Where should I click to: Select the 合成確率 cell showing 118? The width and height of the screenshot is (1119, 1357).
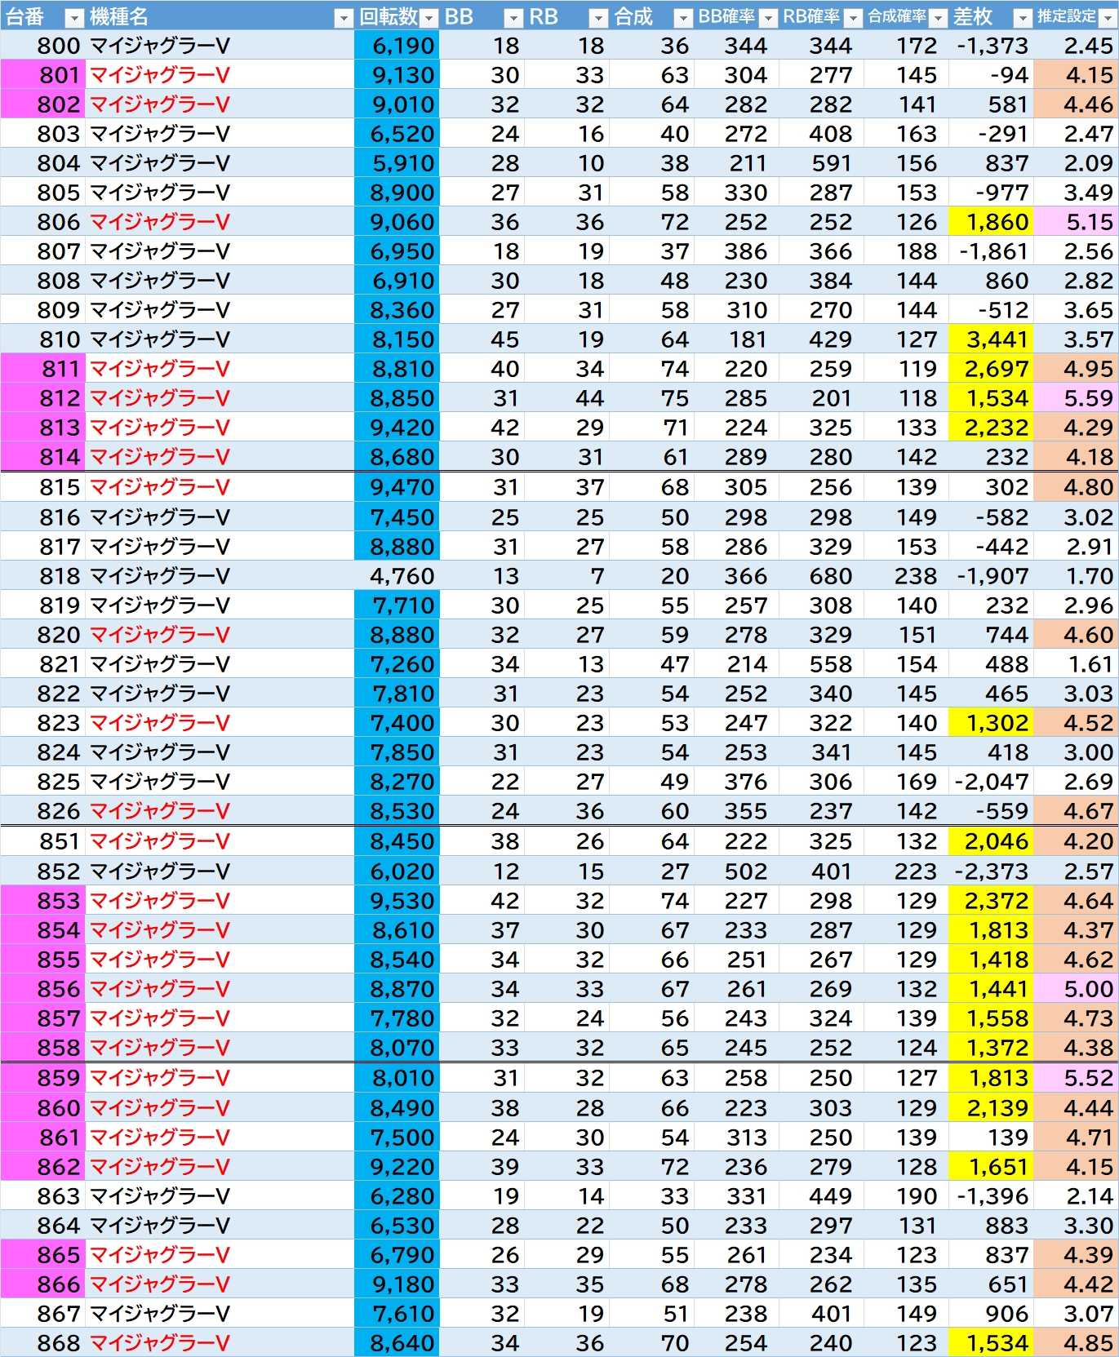point(906,398)
